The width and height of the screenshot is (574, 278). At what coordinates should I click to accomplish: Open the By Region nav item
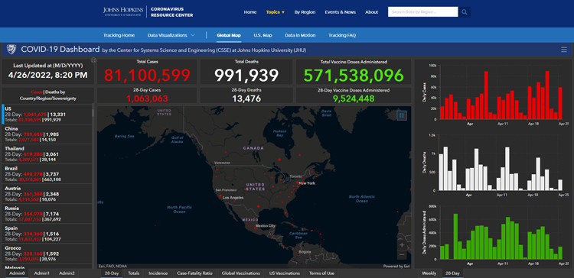point(305,12)
